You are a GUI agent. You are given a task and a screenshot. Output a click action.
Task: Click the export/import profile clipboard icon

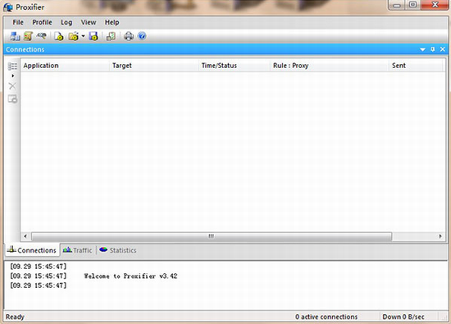[111, 36]
